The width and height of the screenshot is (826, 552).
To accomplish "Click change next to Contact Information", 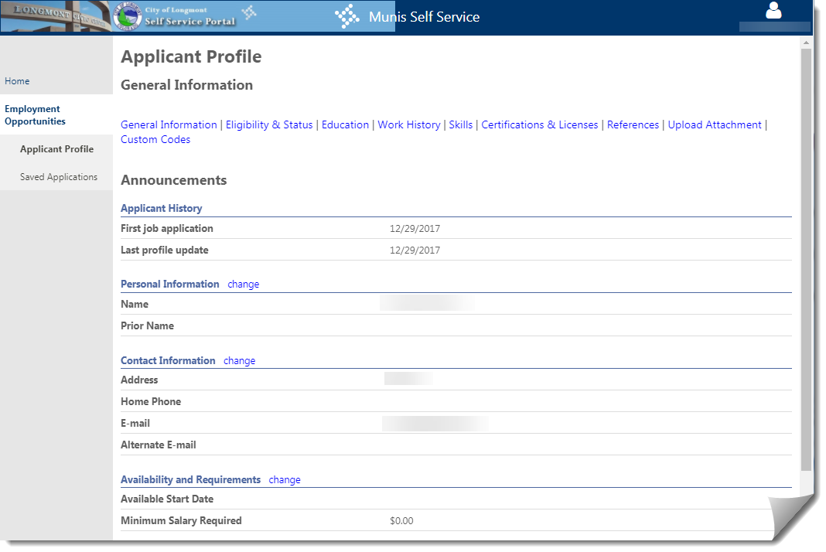I will (239, 361).
